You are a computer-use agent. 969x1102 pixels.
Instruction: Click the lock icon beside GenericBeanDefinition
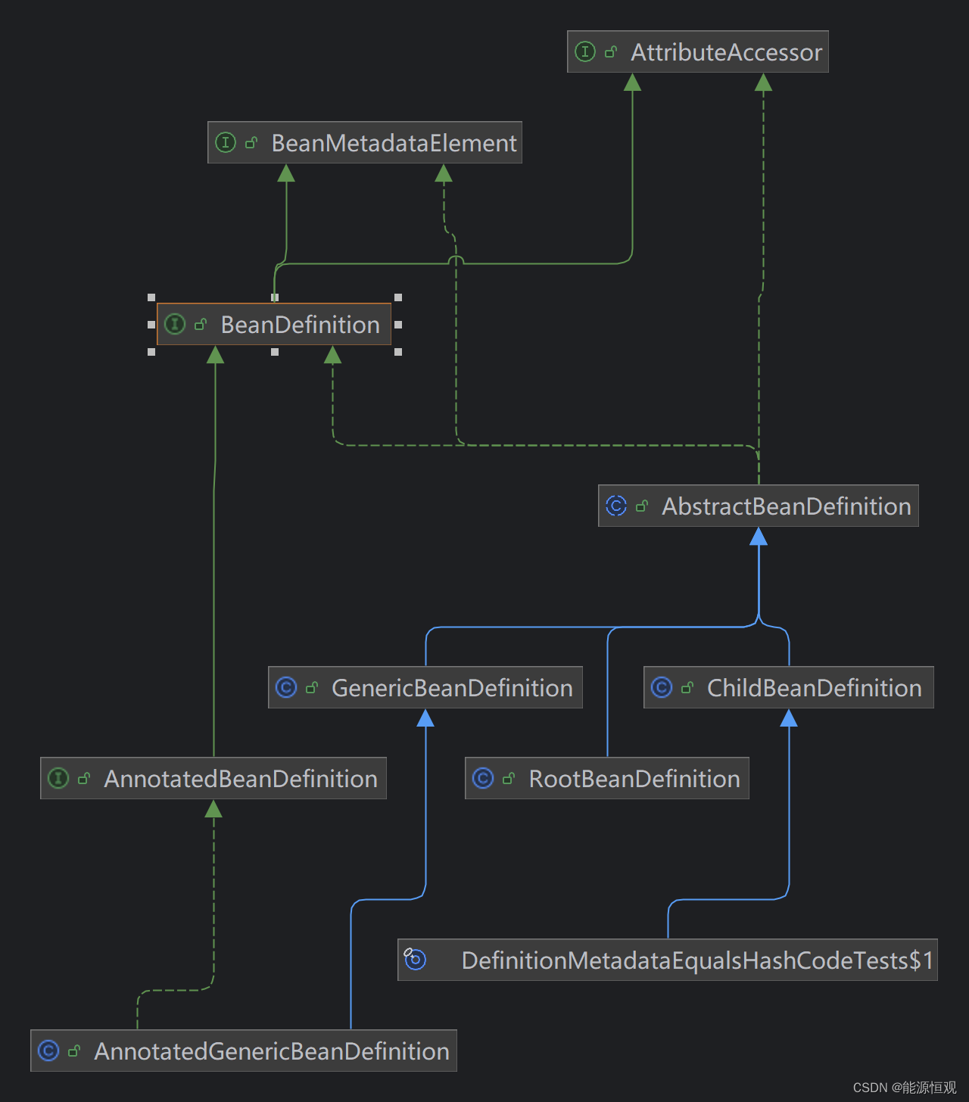[312, 687]
